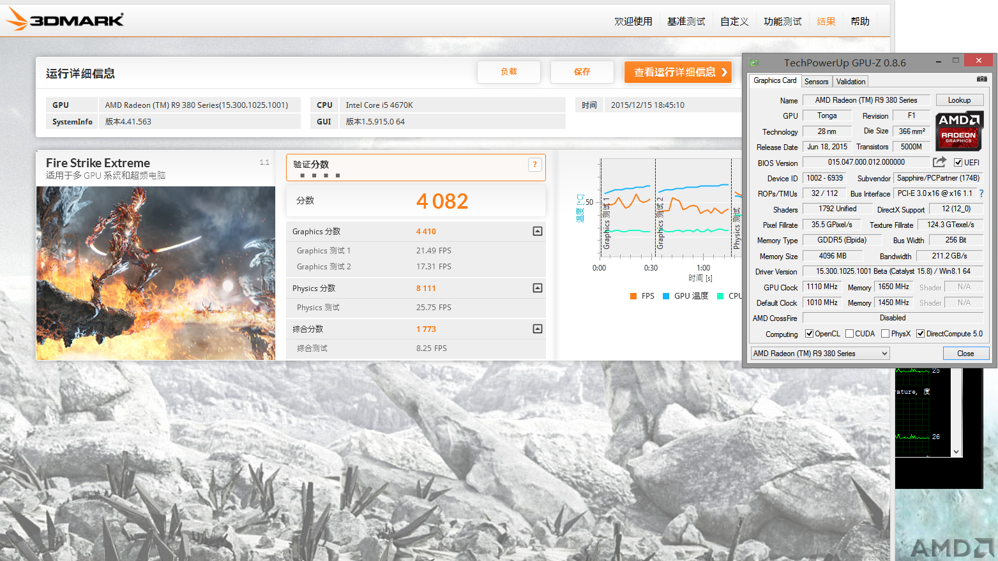Click the 保存 button
998x561 pixels.
(582, 71)
